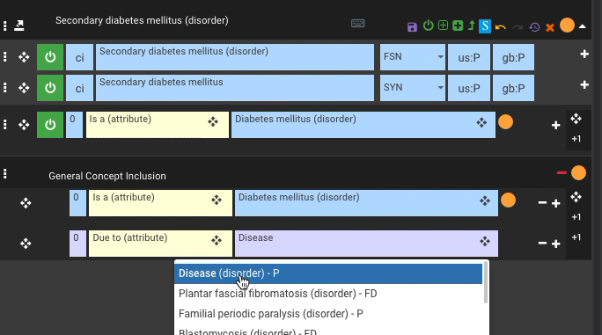The image size is (602, 335).
Task: Click the blue S icon in the toolbar
Action: [485, 26]
